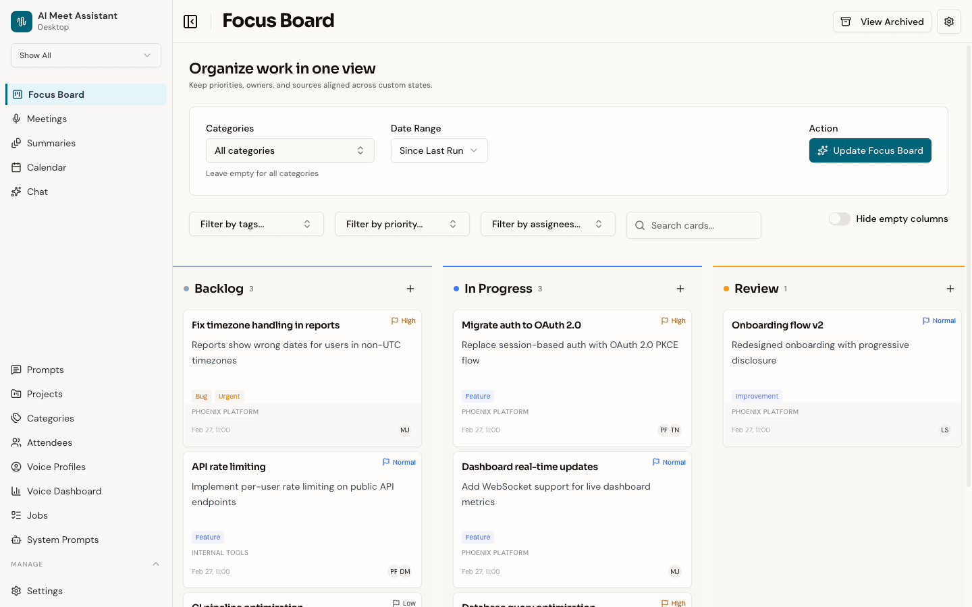Open the Date Range dropdown
The image size is (972, 607).
(x=439, y=150)
